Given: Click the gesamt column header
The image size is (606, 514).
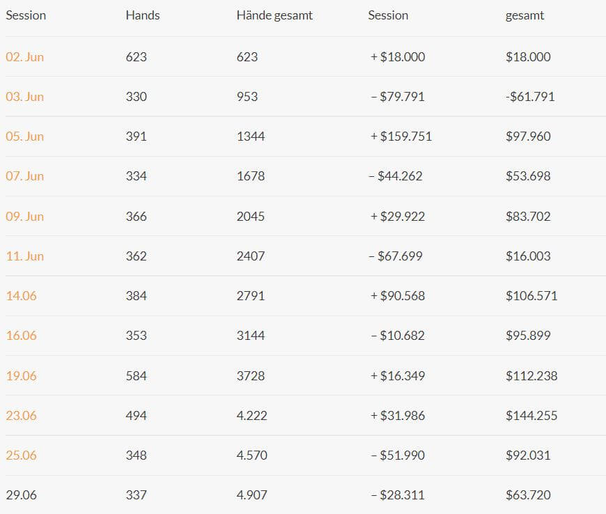Looking at the screenshot, I should tap(525, 16).
